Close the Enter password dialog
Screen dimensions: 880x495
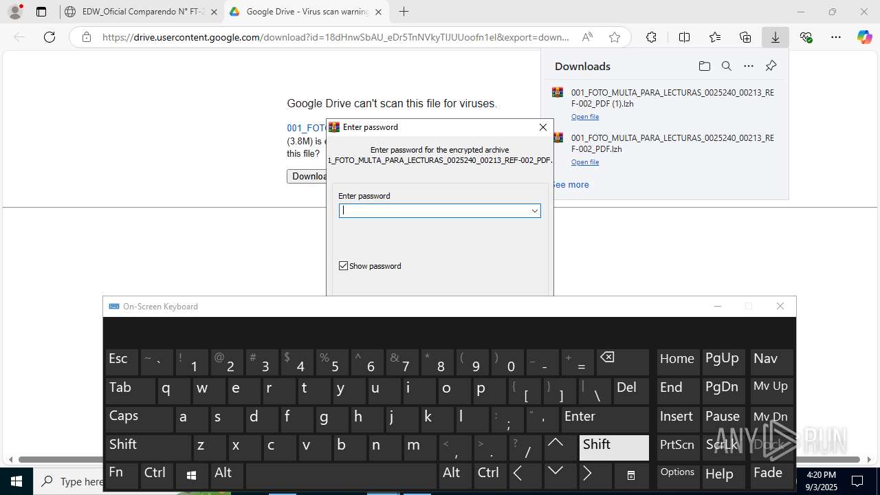(542, 127)
